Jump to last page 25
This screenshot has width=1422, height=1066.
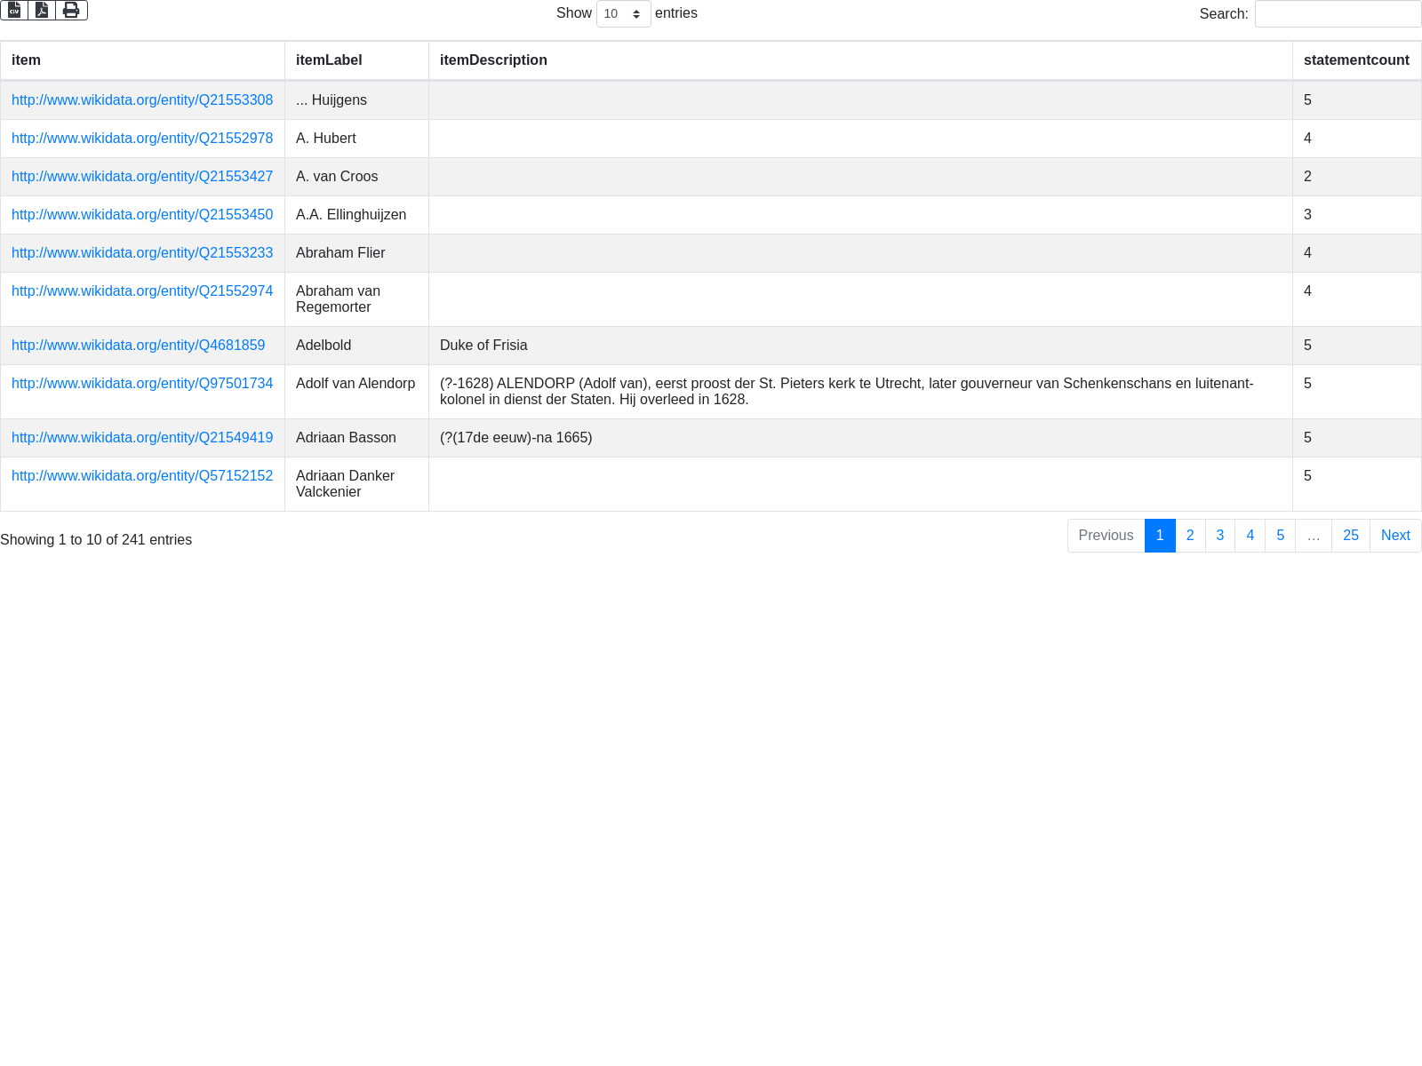click(x=1350, y=536)
